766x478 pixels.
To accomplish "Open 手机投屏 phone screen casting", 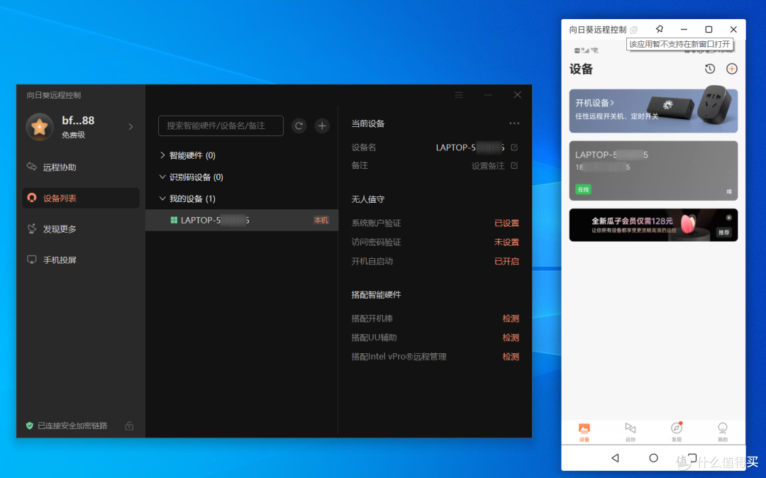I will click(x=59, y=260).
